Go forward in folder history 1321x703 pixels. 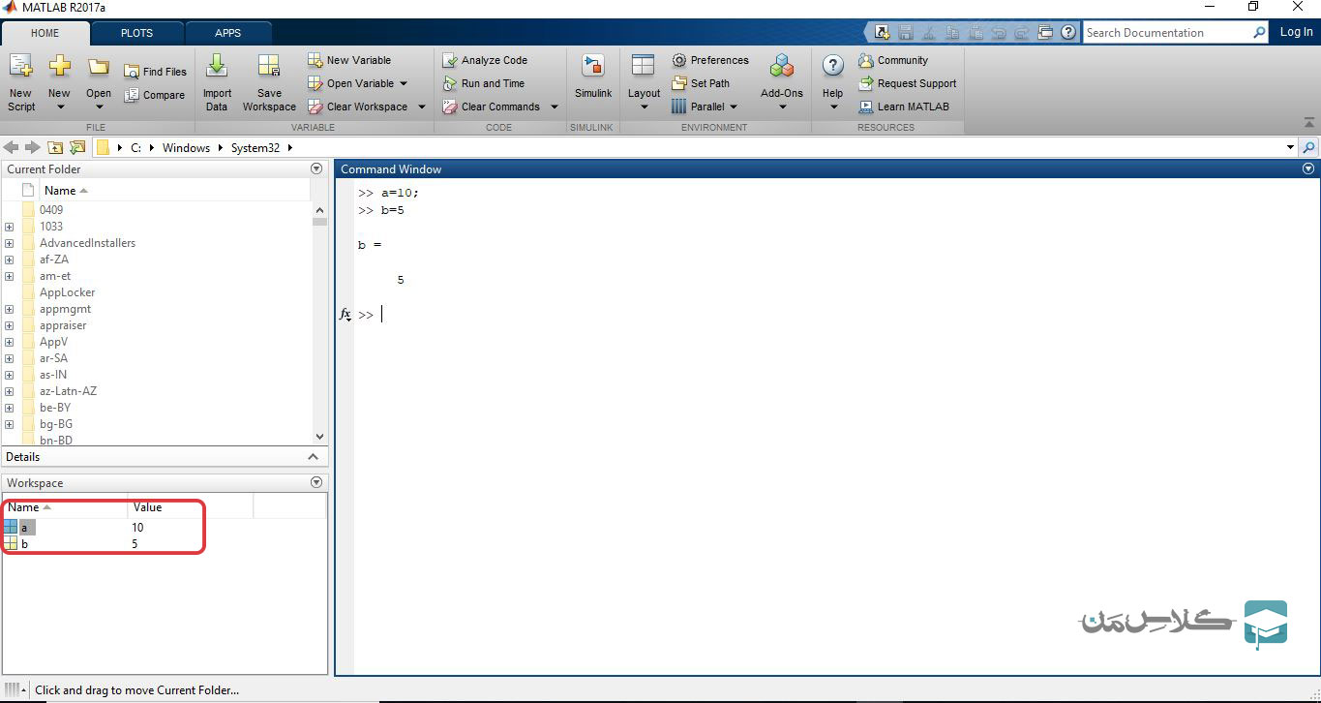(33, 147)
